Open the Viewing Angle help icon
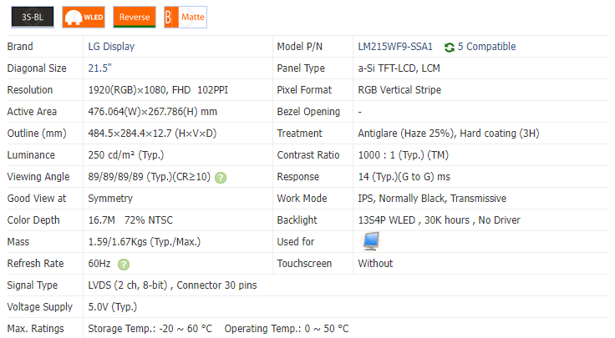Image resolution: width=615 pixels, height=338 pixels. click(x=221, y=178)
